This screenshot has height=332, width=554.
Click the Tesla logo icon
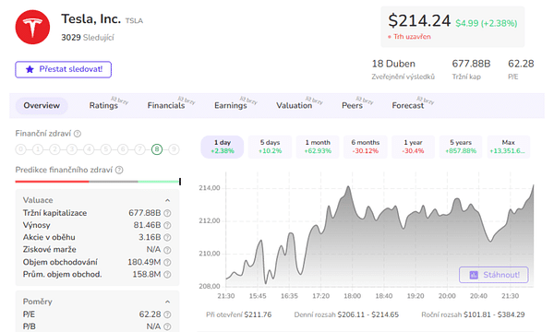click(32, 27)
